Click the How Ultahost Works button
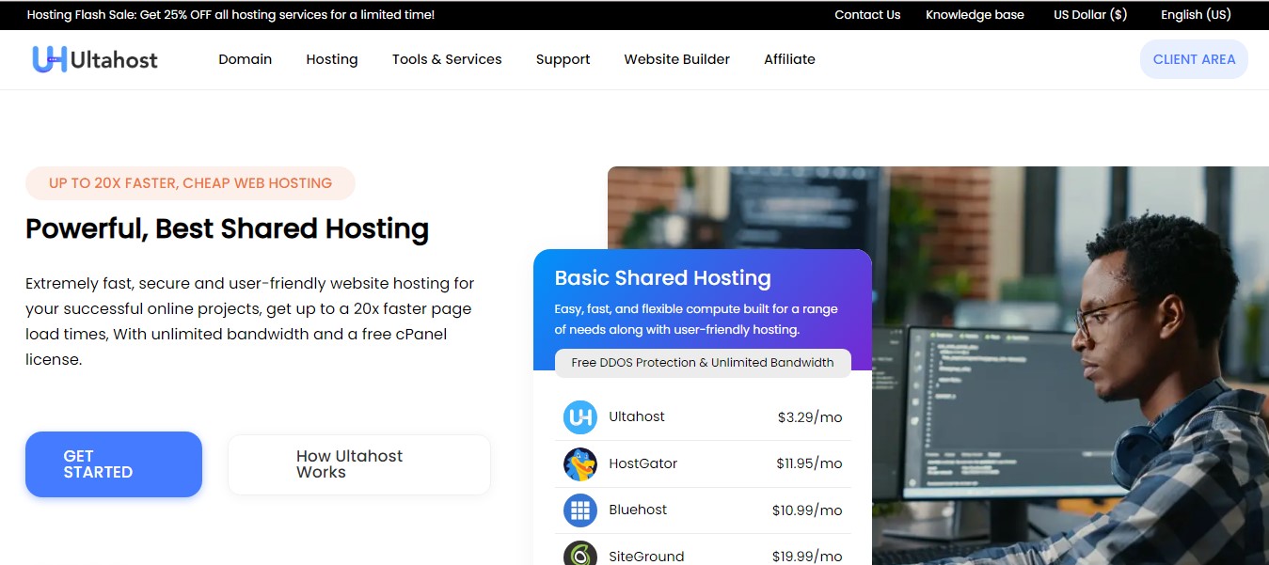The height and width of the screenshot is (565, 1269). 358,463
